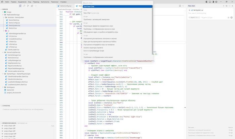The image size is (235, 139).
Task: Open ItemsClient.lua file icon in explorer
Action: (x=7, y=20)
